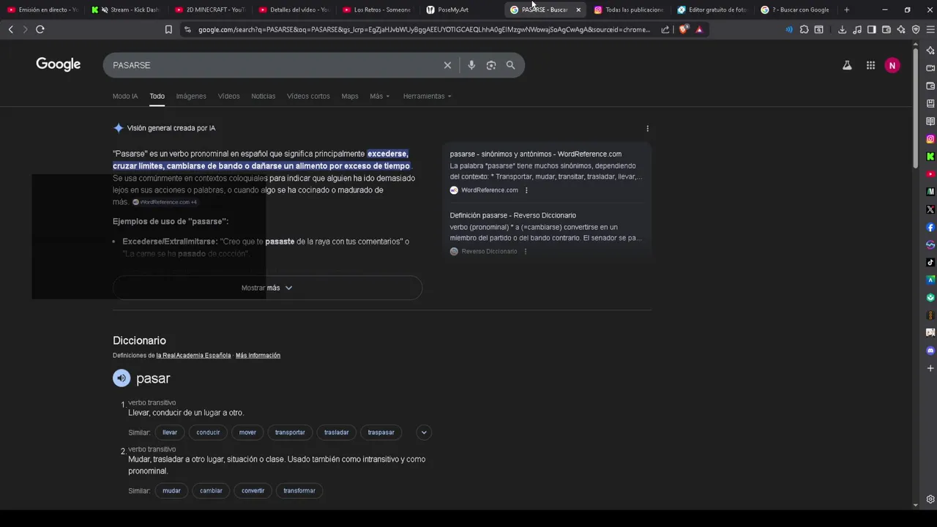The width and height of the screenshot is (937, 527).
Task: Play pronunciation audio for pasar
Action: (122, 378)
